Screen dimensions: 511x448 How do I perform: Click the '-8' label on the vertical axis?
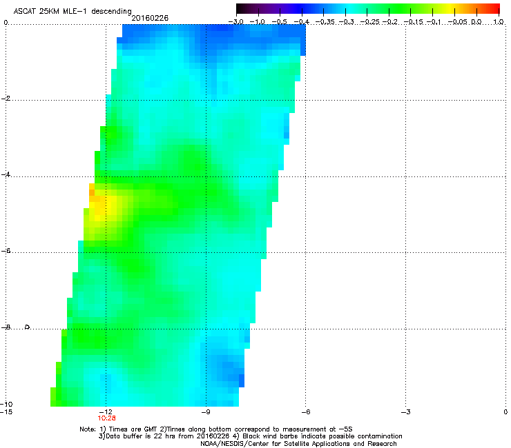click(6, 327)
